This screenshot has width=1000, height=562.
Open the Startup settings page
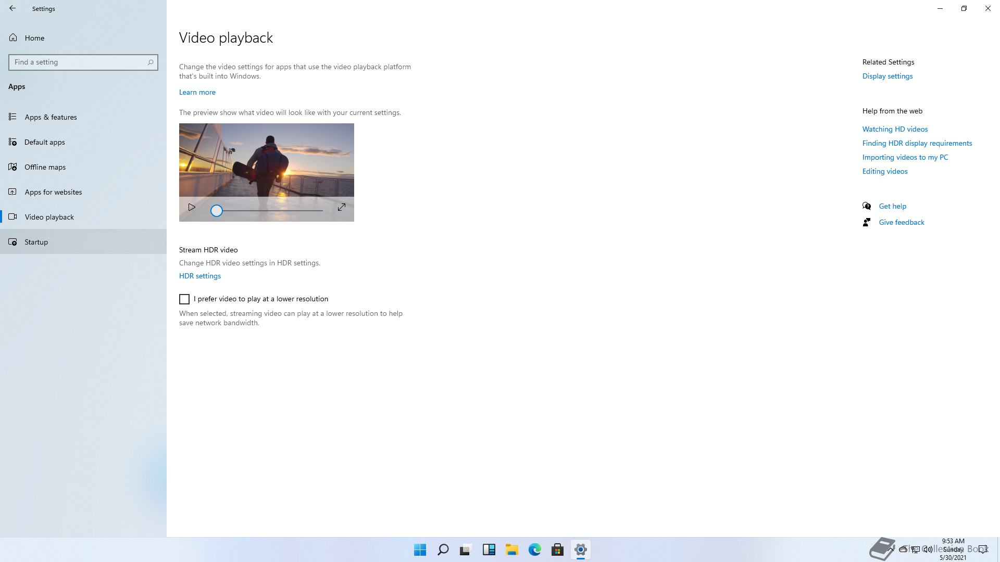tap(83, 242)
